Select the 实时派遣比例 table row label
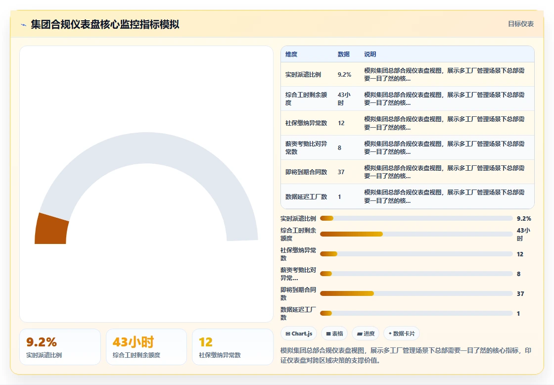Image resolution: width=554 pixels, height=385 pixels. tap(303, 75)
